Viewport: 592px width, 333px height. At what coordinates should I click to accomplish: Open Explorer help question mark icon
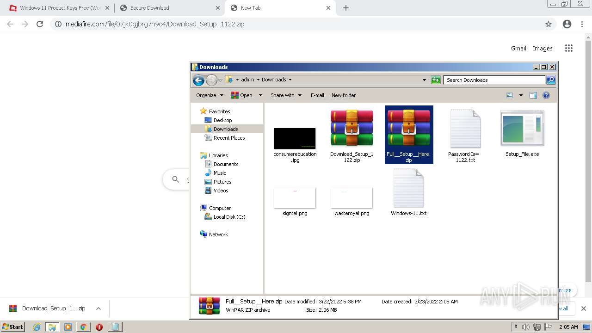[x=546, y=95]
